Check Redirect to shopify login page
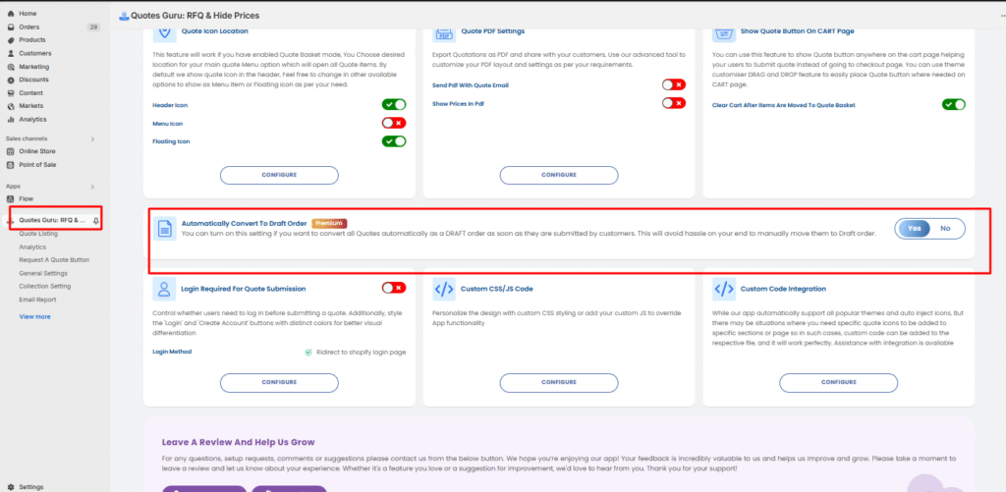1006x492 pixels. point(308,353)
